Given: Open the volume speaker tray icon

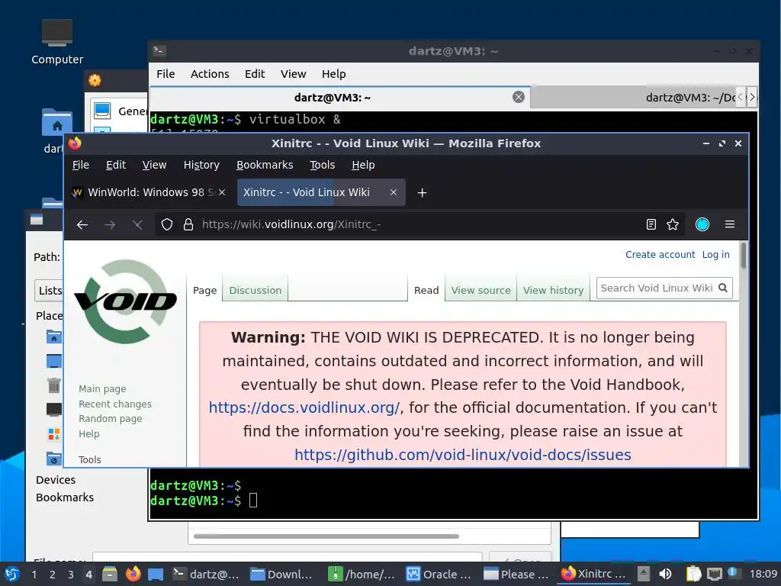Looking at the screenshot, I should coord(665,575).
